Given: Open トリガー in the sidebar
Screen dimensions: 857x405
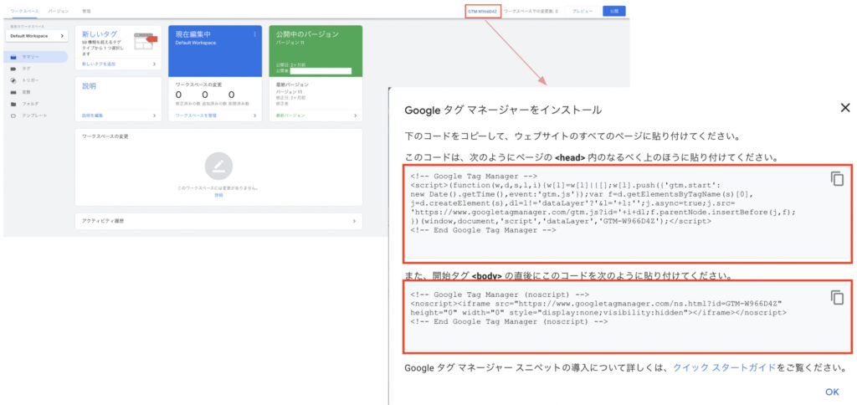Looking at the screenshot, I should (x=30, y=80).
